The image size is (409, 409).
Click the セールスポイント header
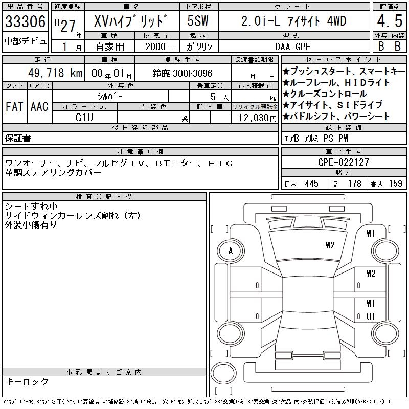(x=344, y=59)
